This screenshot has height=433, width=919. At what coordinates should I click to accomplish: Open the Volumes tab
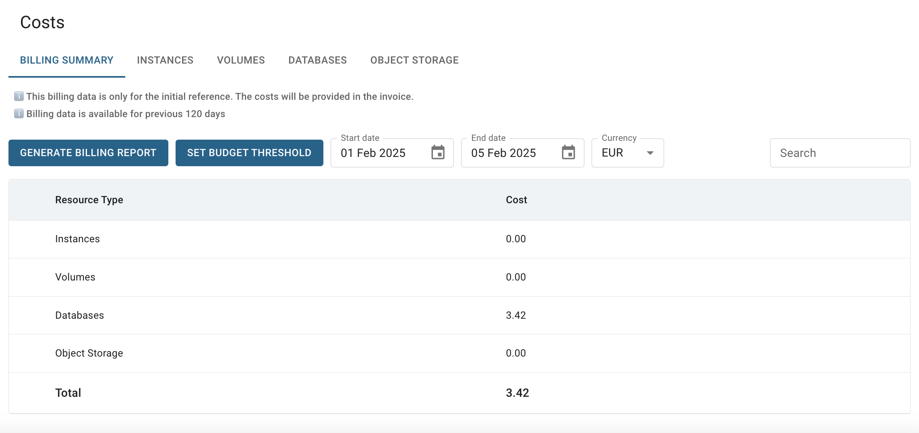(241, 60)
